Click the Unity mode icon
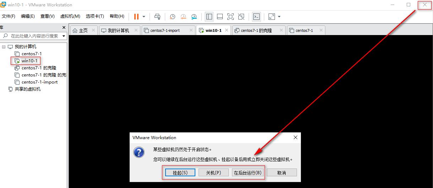Image resolution: width=433 pixels, height=188 pixels. 241,16
